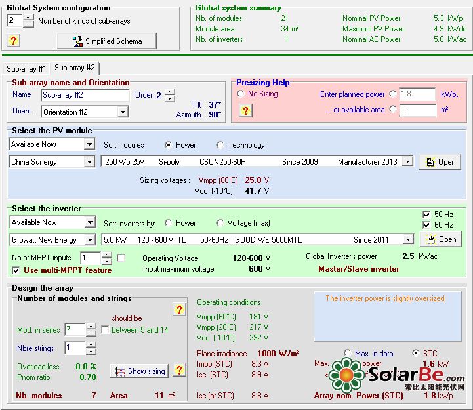This screenshot has width=473, height=410.
Task: Open the PV module details
Action: [440, 162]
